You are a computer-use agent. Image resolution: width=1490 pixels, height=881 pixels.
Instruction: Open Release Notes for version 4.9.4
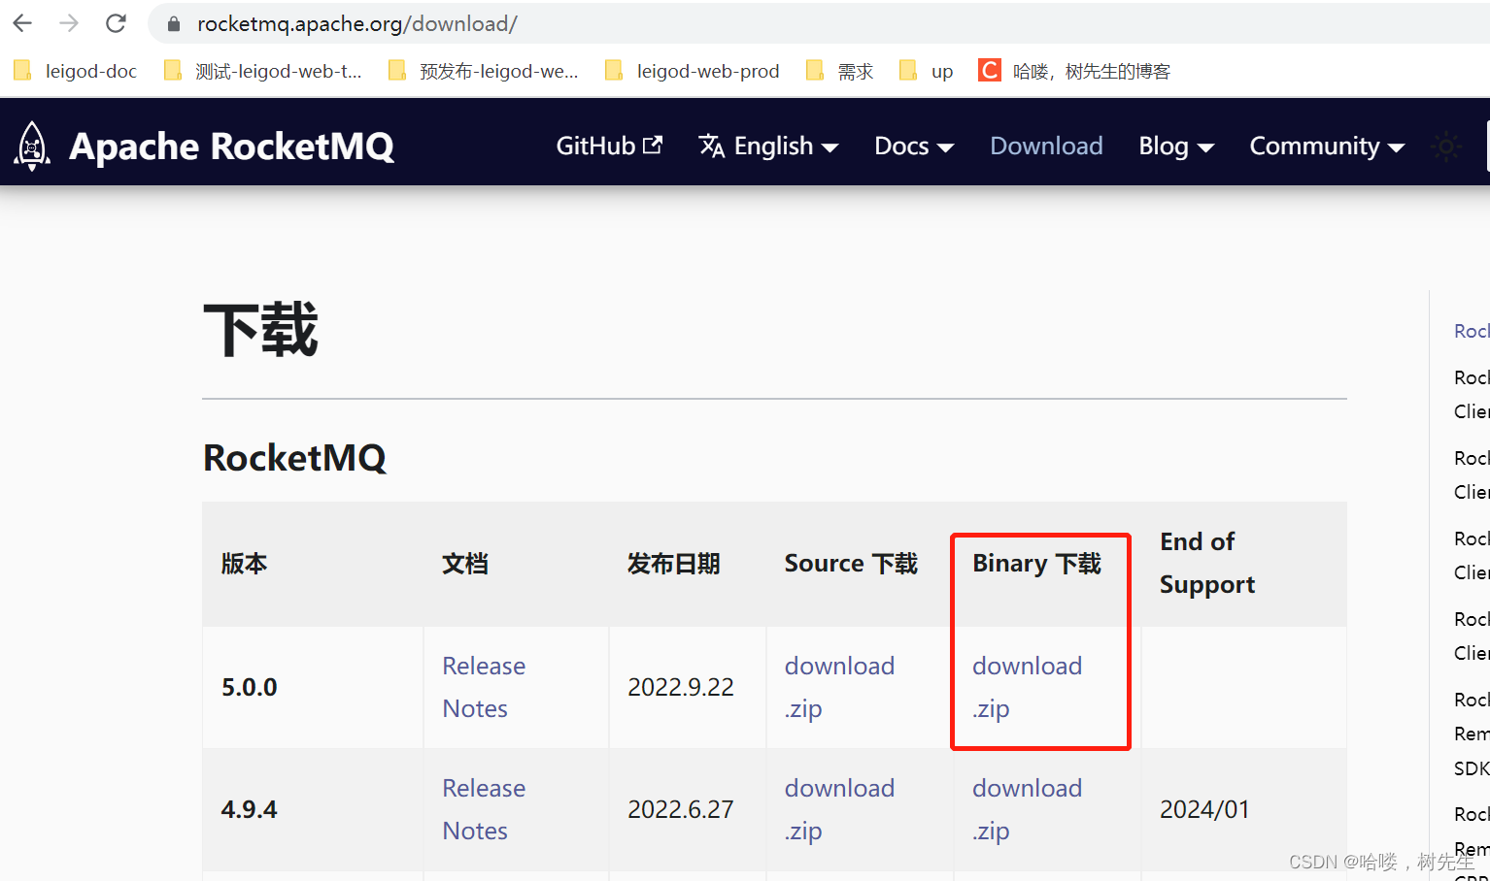click(483, 809)
